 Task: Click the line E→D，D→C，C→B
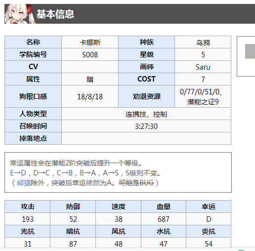coord(85,173)
